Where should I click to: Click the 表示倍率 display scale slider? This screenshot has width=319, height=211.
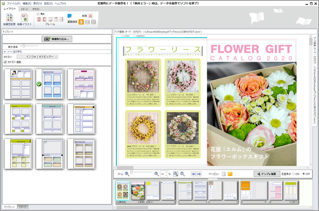point(24,46)
